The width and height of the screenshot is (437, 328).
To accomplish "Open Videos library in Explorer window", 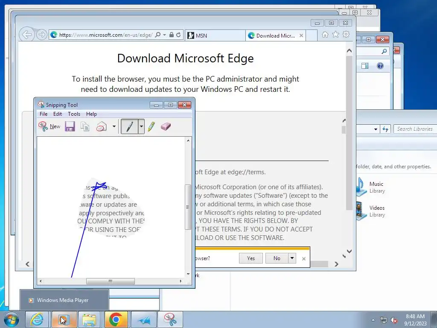I will click(x=371, y=211).
